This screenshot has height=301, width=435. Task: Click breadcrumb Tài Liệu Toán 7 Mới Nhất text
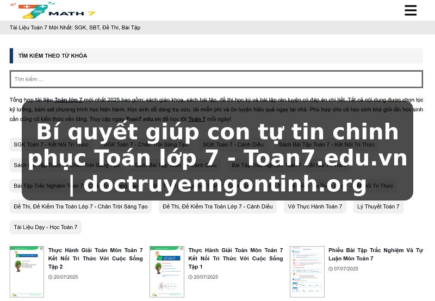75,28
